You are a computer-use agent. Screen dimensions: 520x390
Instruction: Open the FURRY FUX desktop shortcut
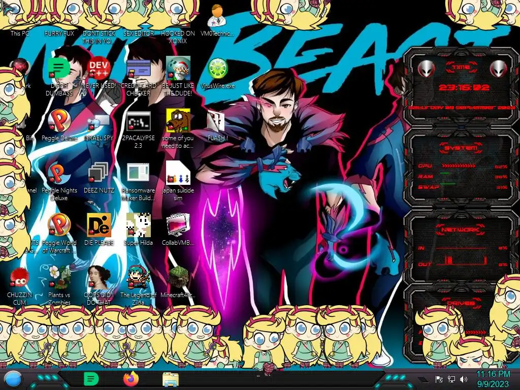[x=59, y=33]
